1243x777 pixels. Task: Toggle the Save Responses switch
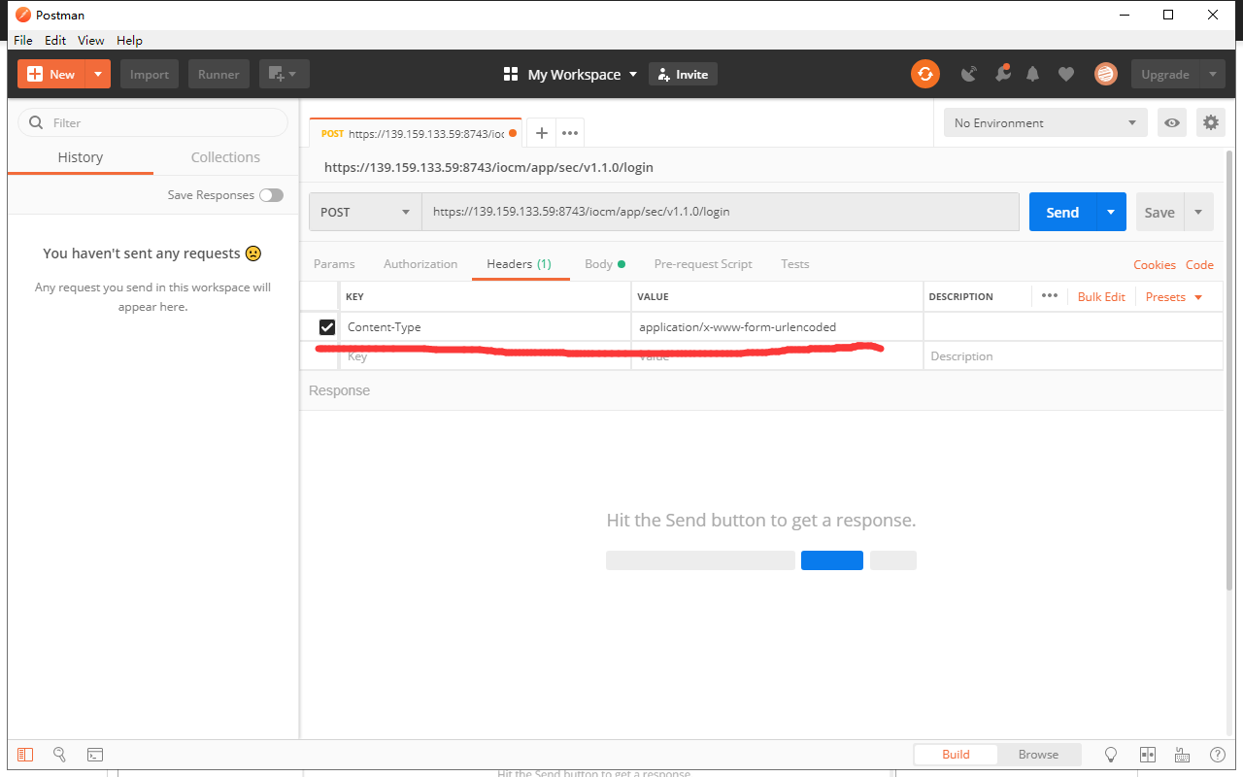271,195
